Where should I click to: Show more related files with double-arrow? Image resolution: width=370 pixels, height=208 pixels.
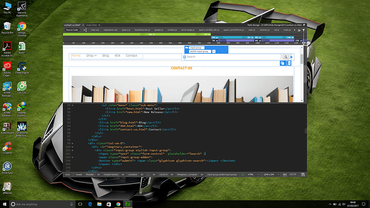pos(299,30)
